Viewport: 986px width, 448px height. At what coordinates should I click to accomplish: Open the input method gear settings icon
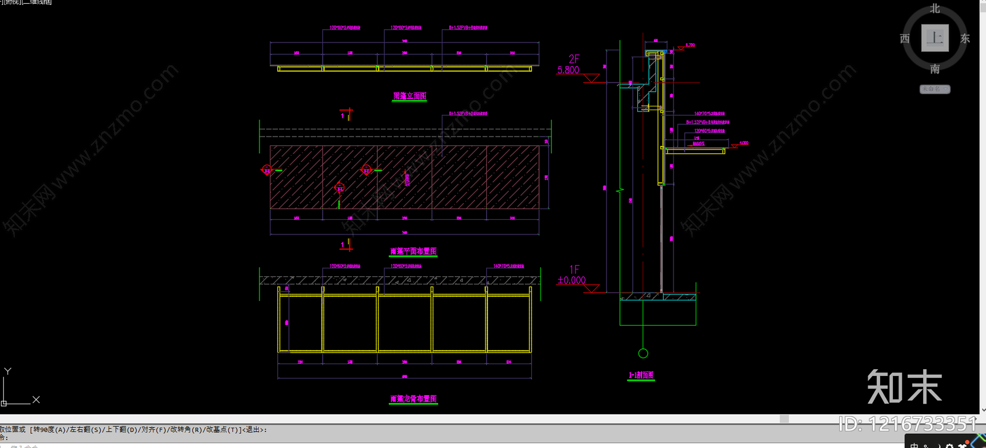pyautogui.click(x=950, y=446)
